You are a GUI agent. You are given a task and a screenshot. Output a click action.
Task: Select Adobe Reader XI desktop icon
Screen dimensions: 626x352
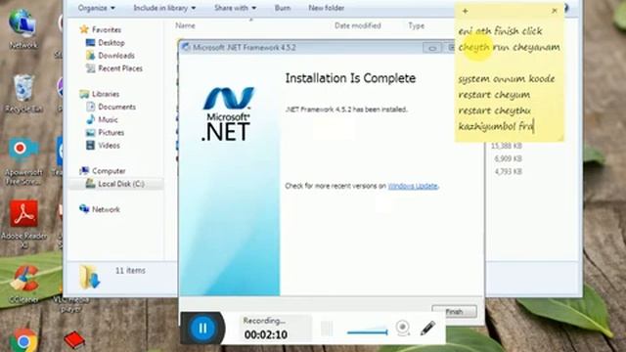pos(23,224)
